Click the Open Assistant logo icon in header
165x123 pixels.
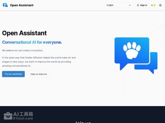pos(5,5)
